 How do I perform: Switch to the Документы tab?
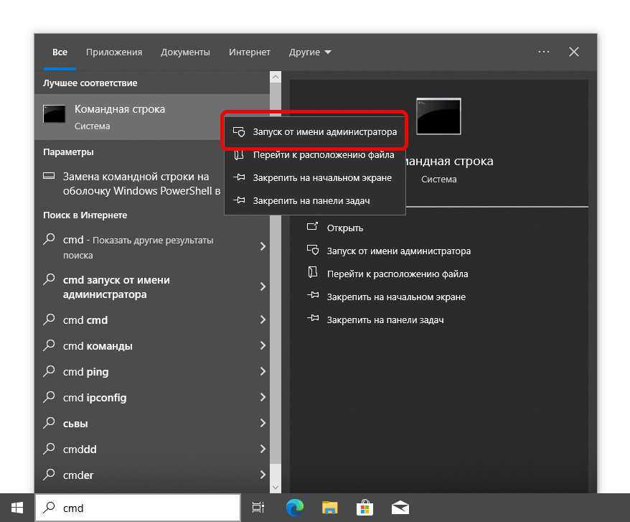(185, 52)
